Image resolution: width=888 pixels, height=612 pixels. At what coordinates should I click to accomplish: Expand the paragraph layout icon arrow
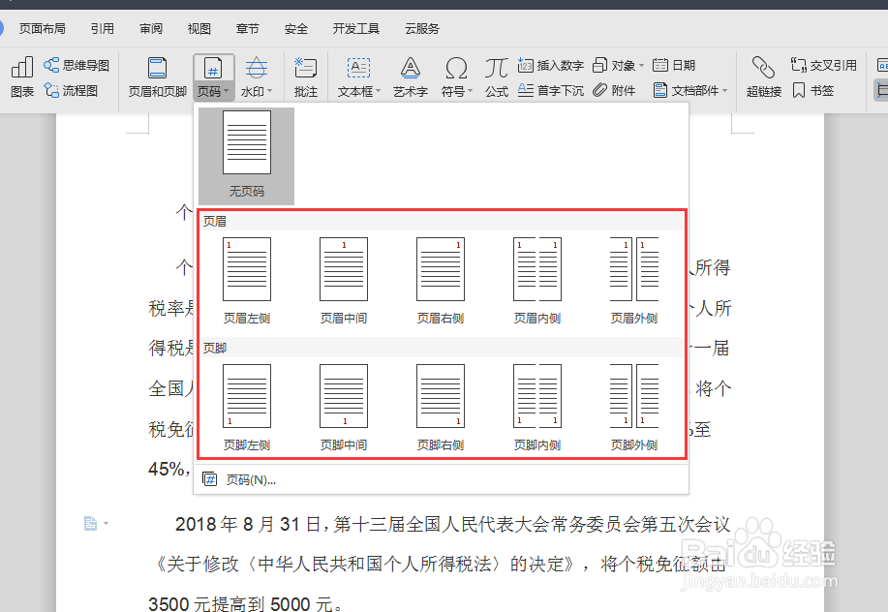pyautogui.click(x=106, y=524)
